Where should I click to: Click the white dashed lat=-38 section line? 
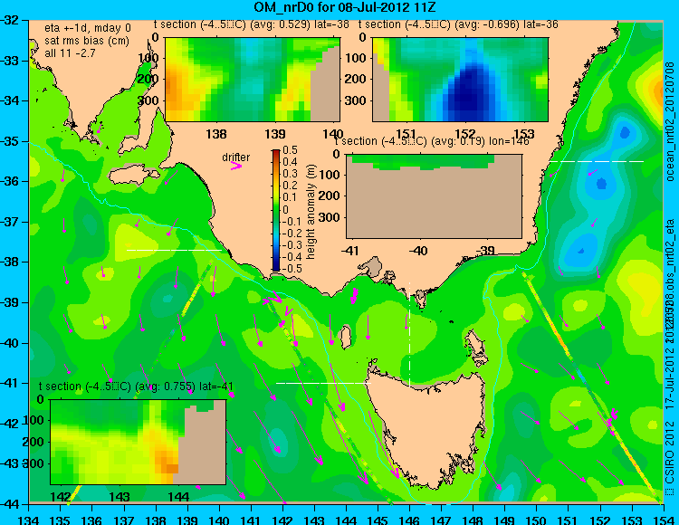point(174,250)
